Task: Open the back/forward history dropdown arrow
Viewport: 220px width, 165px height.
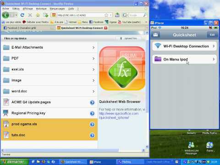Action: coord(16,15)
